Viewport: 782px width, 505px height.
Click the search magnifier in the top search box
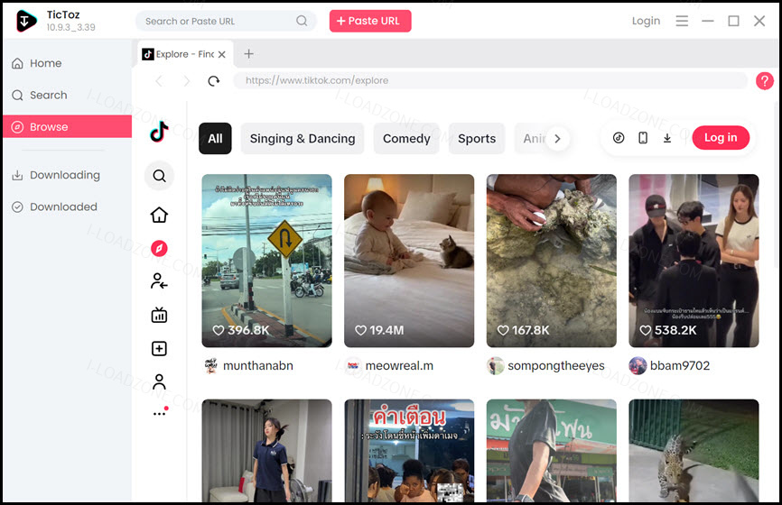click(302, 21)
